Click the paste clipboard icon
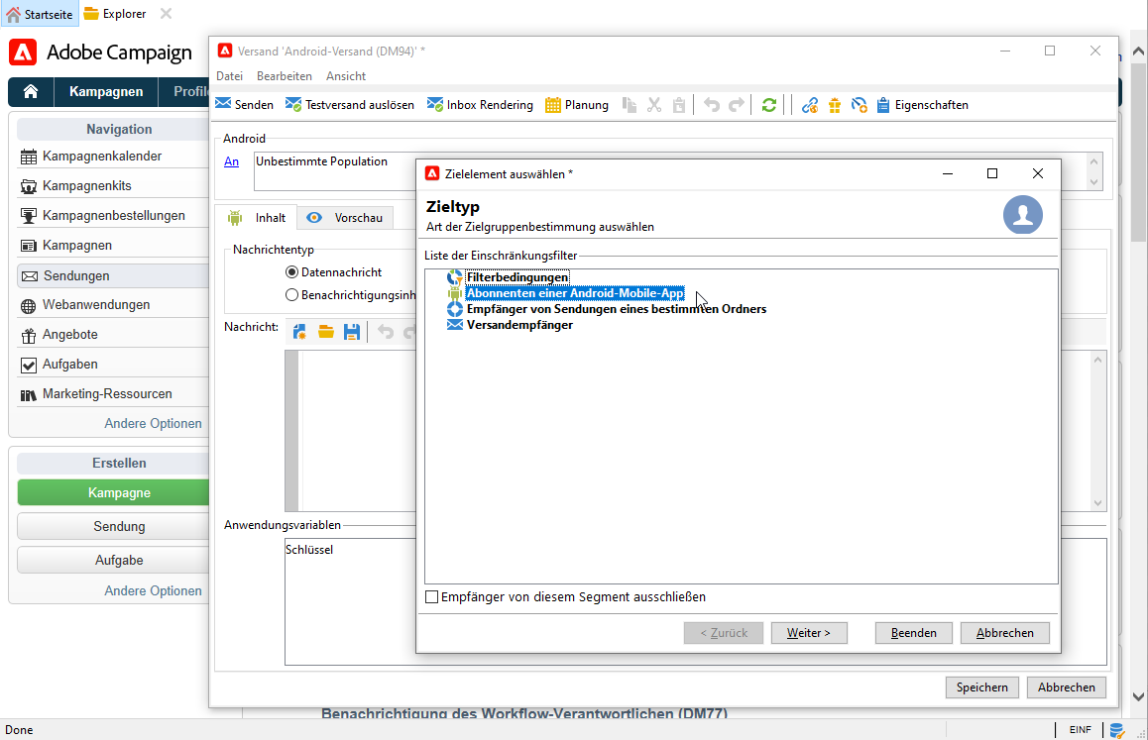The height and width of the screenshot is (740, 1148). coord(679,105)
